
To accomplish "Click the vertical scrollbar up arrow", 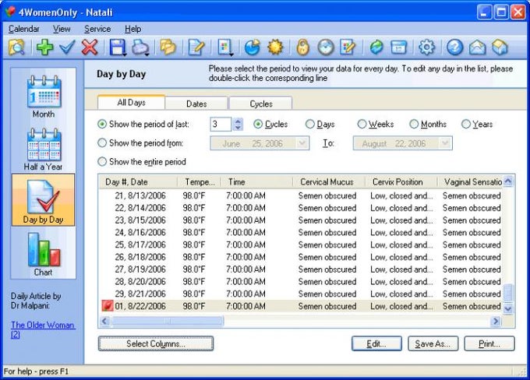I will (x=508, y=181).
